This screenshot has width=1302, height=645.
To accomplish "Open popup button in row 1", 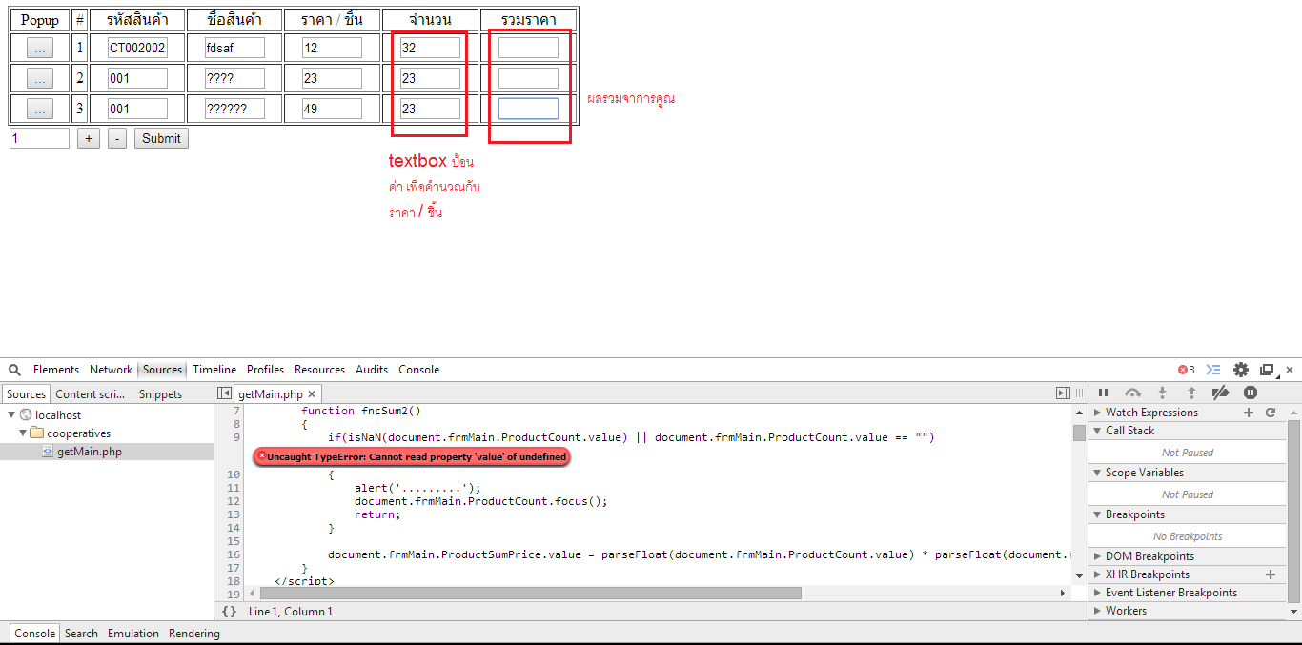I will (x=39, y=48).
